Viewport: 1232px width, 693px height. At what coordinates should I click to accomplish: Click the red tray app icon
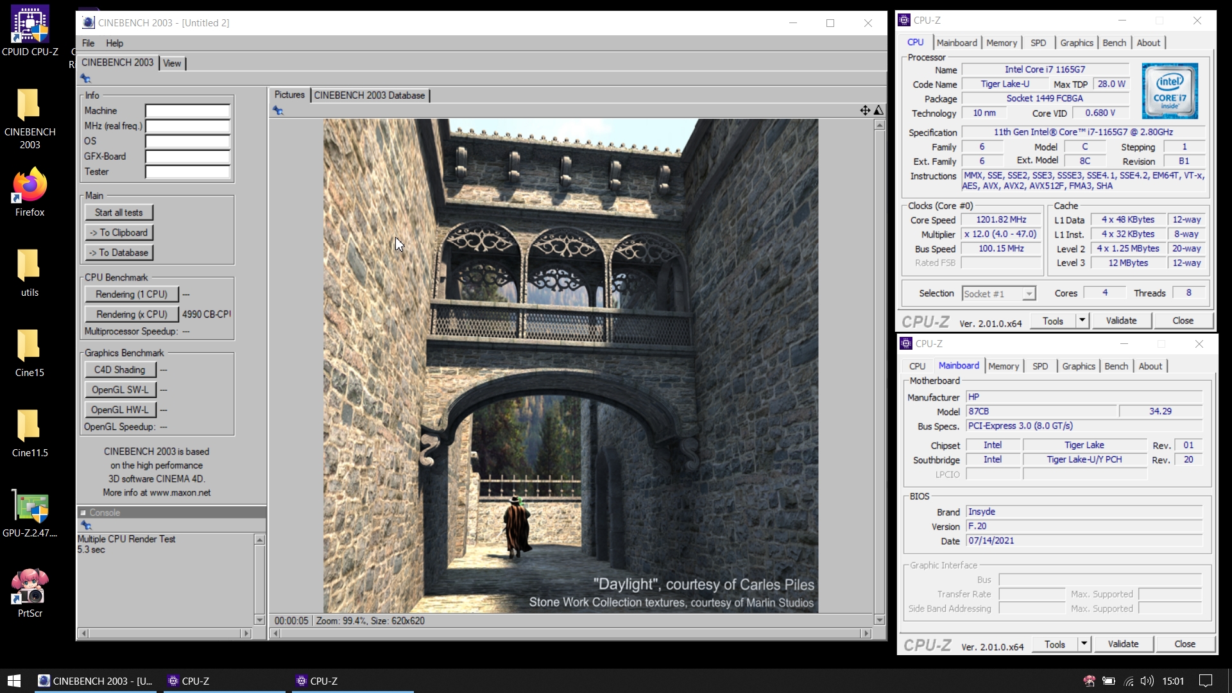click(1089, 681)
